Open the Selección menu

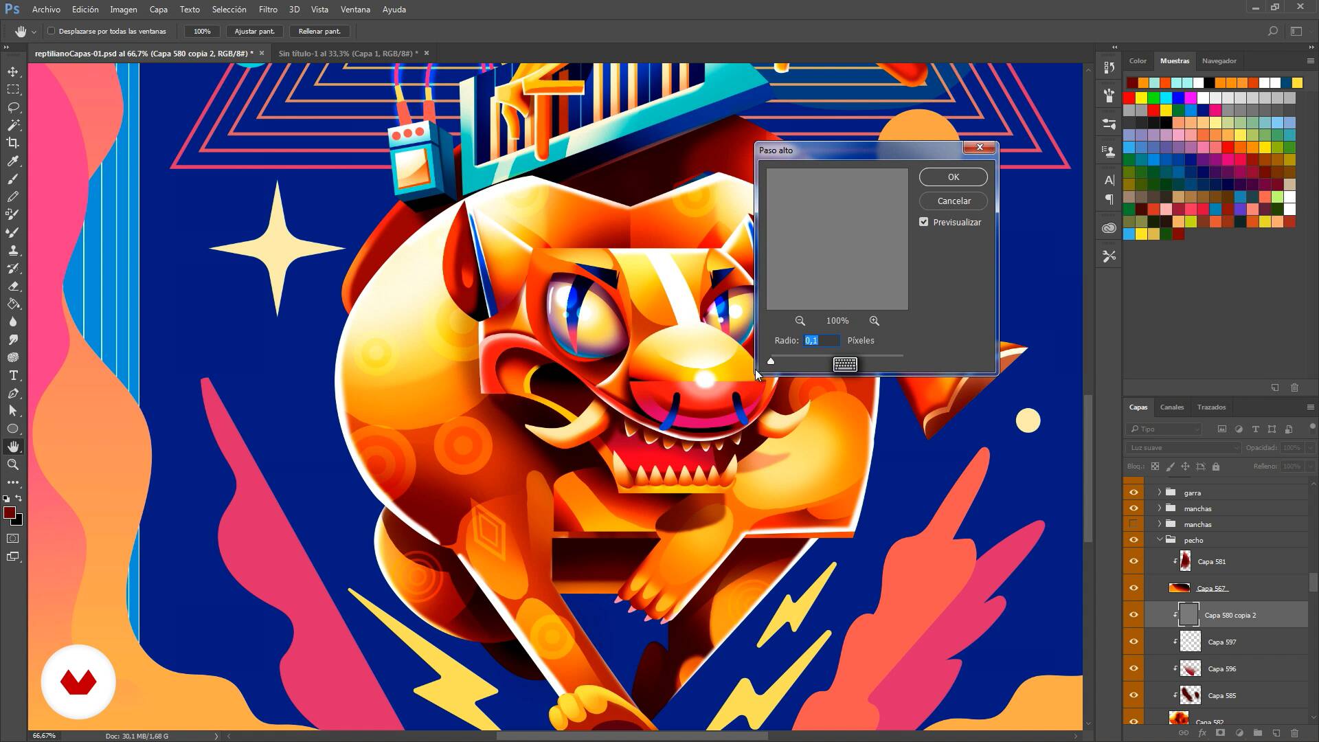229,10
